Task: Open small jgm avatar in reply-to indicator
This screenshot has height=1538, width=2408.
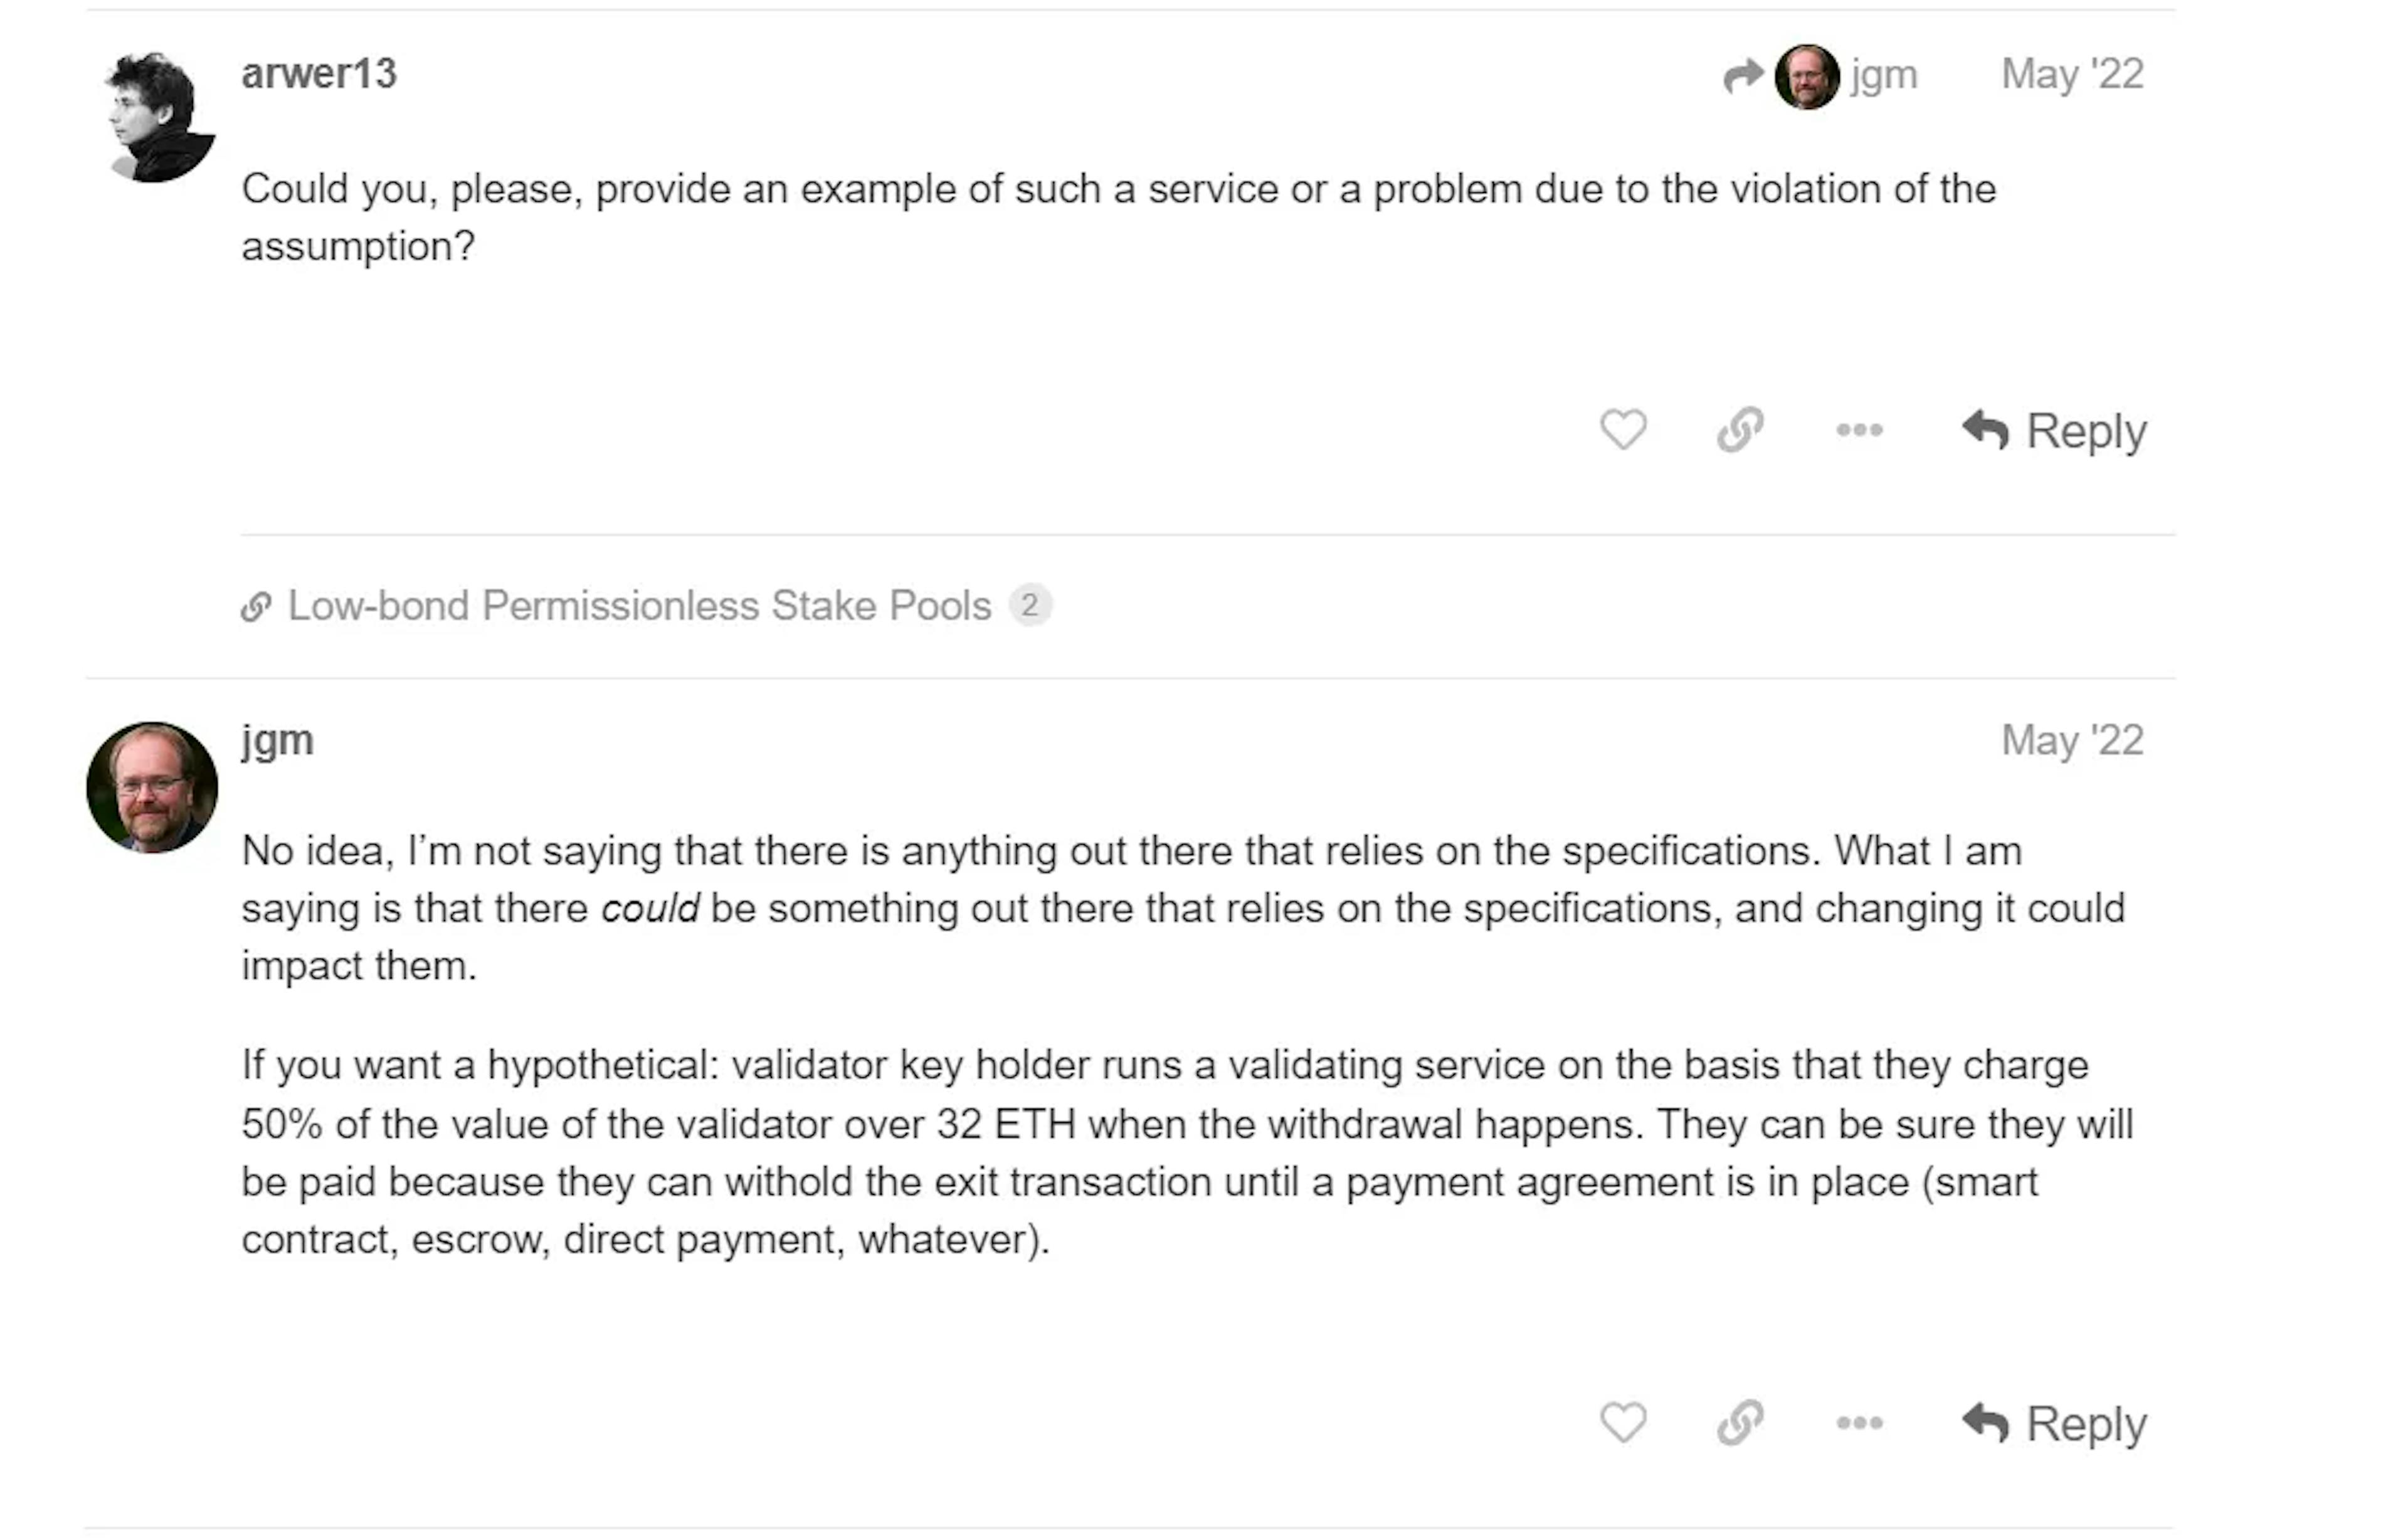Action: 1806,76
